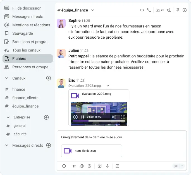Create a new direct message with plus icon
This screenshot has height=175, width=191.
[x=49, y=145]
